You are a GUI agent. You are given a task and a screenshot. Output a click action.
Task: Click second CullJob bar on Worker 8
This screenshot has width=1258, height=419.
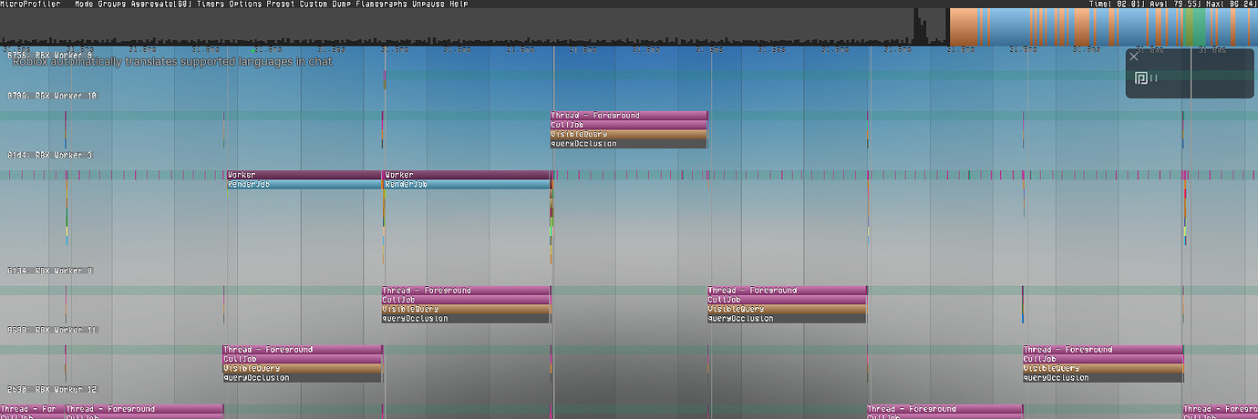pyautogui.click(x=787, y=300)
